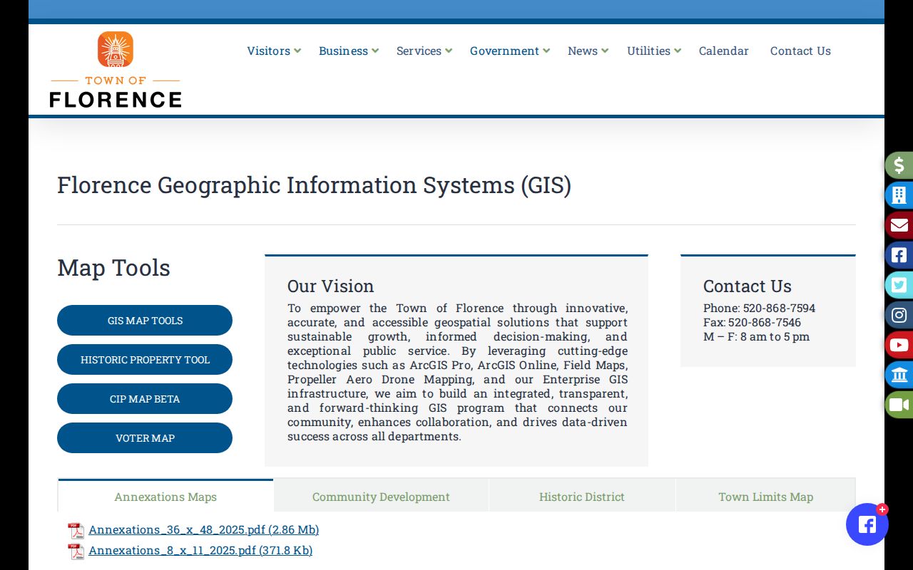This screenshot has height=570, width=913.
Task: Open the dollar sign payment icon
Action: 899,165
